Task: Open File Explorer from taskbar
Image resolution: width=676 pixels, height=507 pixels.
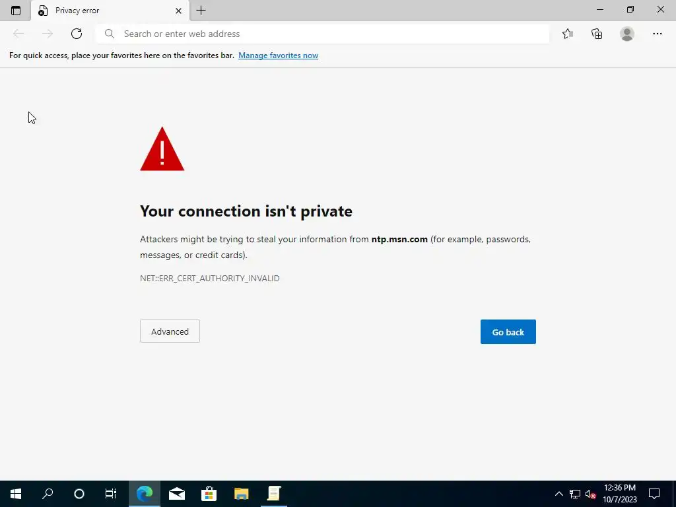Action: [242, 494]
